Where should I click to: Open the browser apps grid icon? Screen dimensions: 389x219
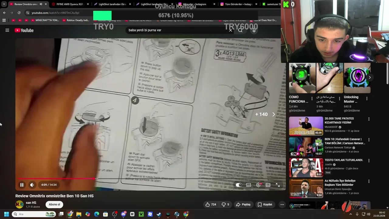pos(4,20)
